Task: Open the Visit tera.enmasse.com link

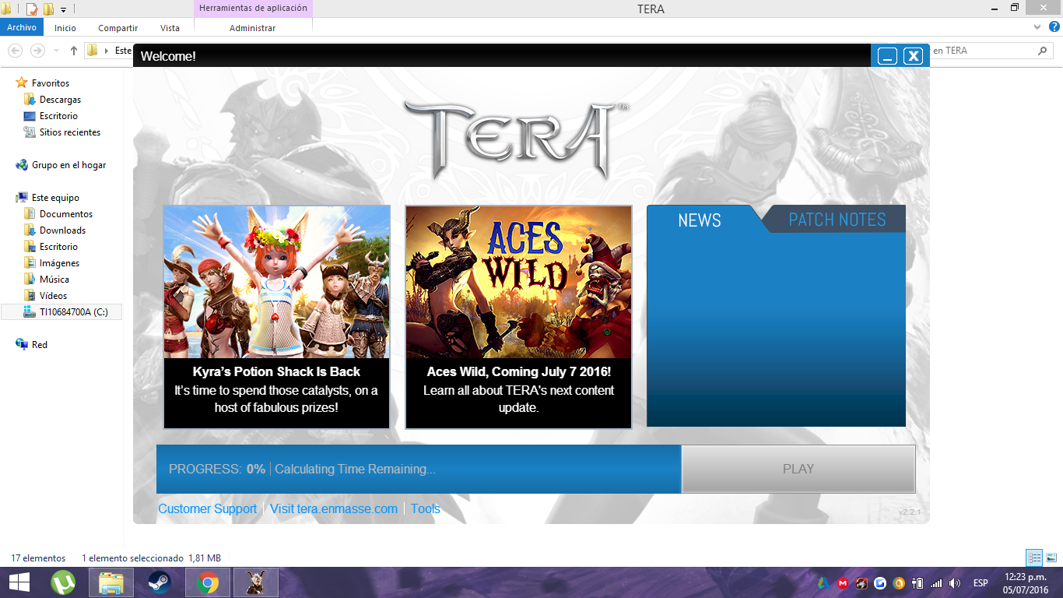Action: click(x=334, y=508)
